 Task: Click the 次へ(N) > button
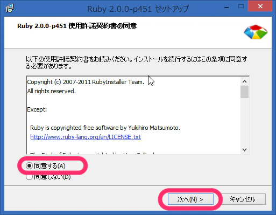[190, 199]
